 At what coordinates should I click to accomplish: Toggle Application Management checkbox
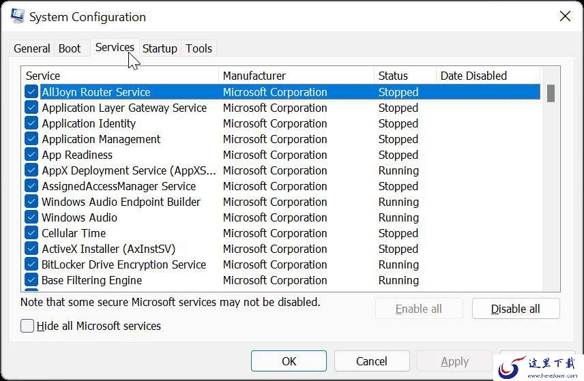[x=31, y=139]
